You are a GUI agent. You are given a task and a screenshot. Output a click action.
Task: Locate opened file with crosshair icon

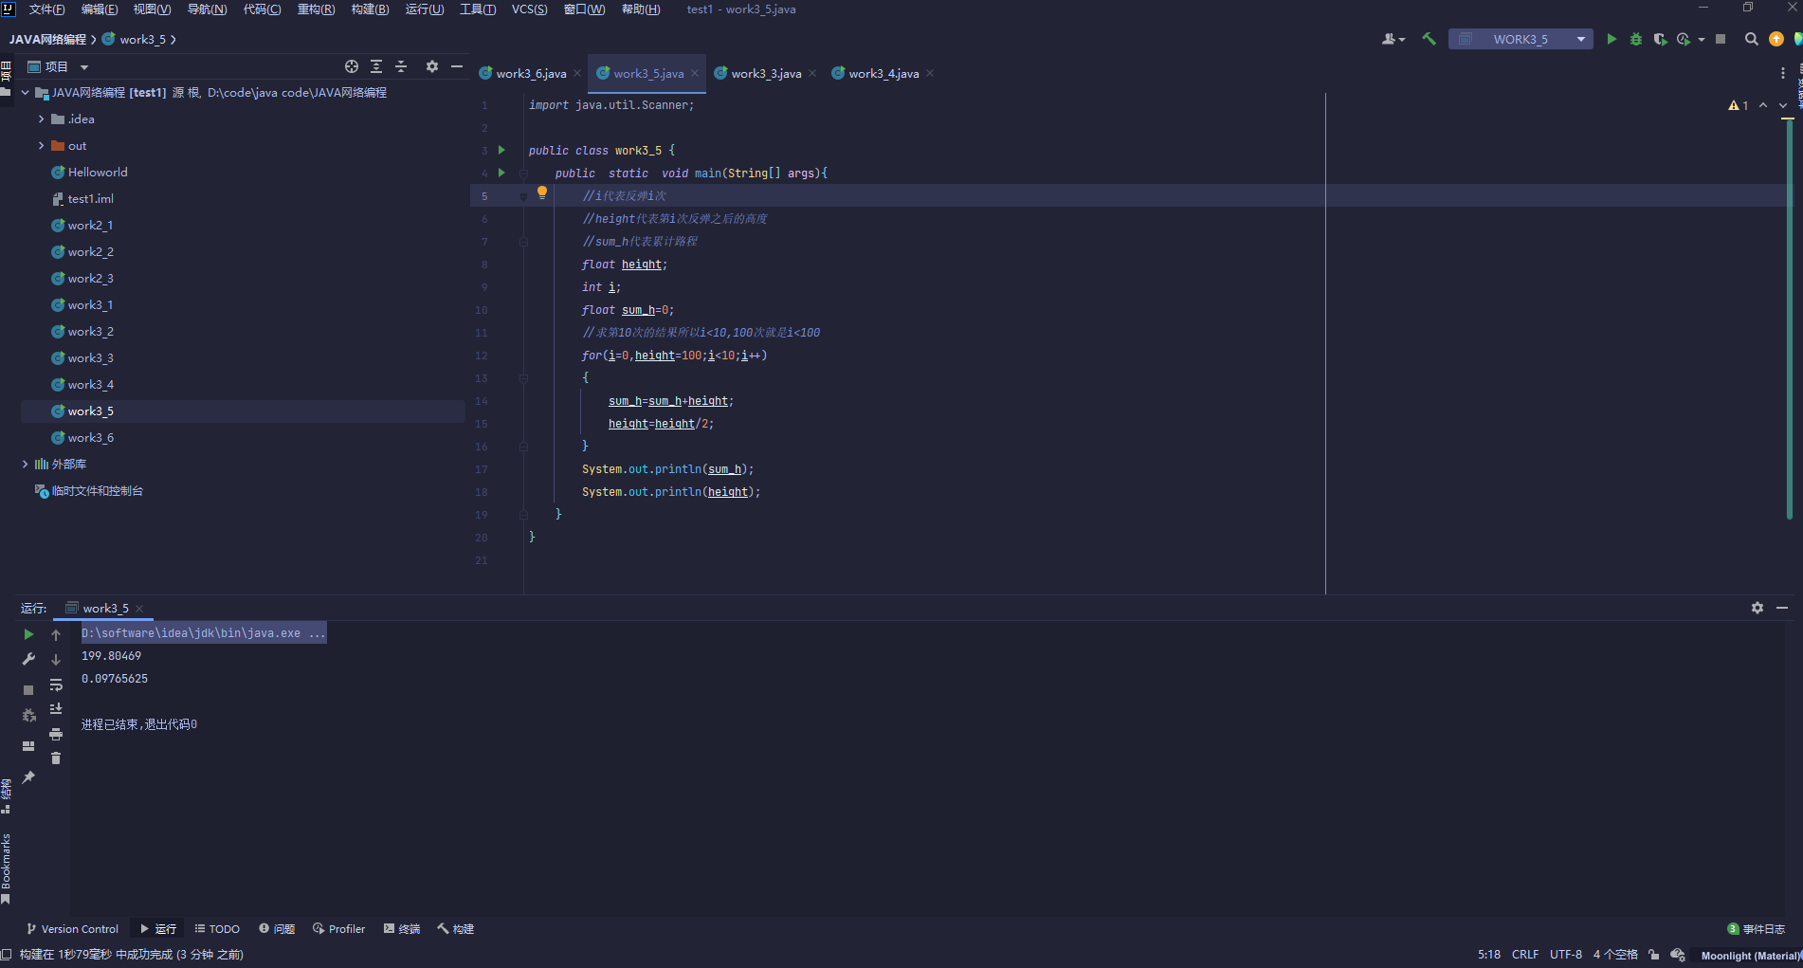click(x=352, y=66)
